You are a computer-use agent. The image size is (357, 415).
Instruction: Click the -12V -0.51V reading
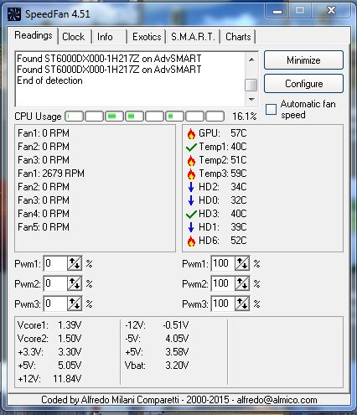coord(157,325)
